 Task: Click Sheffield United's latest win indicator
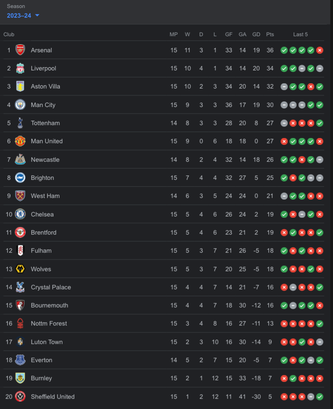tap(320, 397)
